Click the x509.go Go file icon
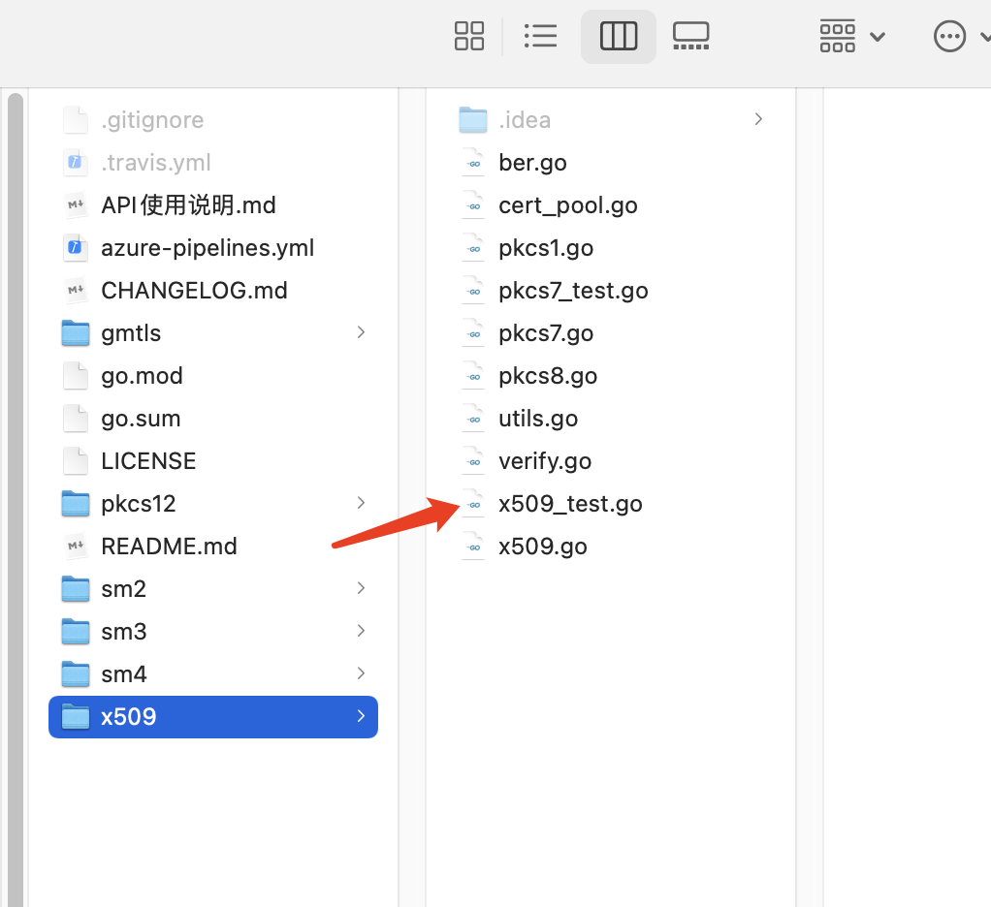Image resolution: width=991 pixels, height=907 pixels. tap(472, 546)
